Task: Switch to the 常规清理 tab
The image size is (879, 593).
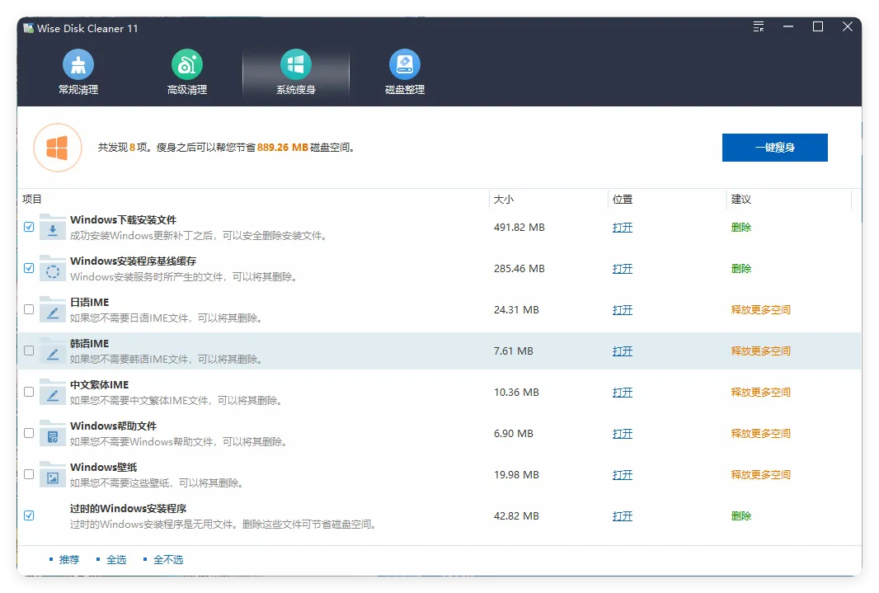Action: click(77, 72)
